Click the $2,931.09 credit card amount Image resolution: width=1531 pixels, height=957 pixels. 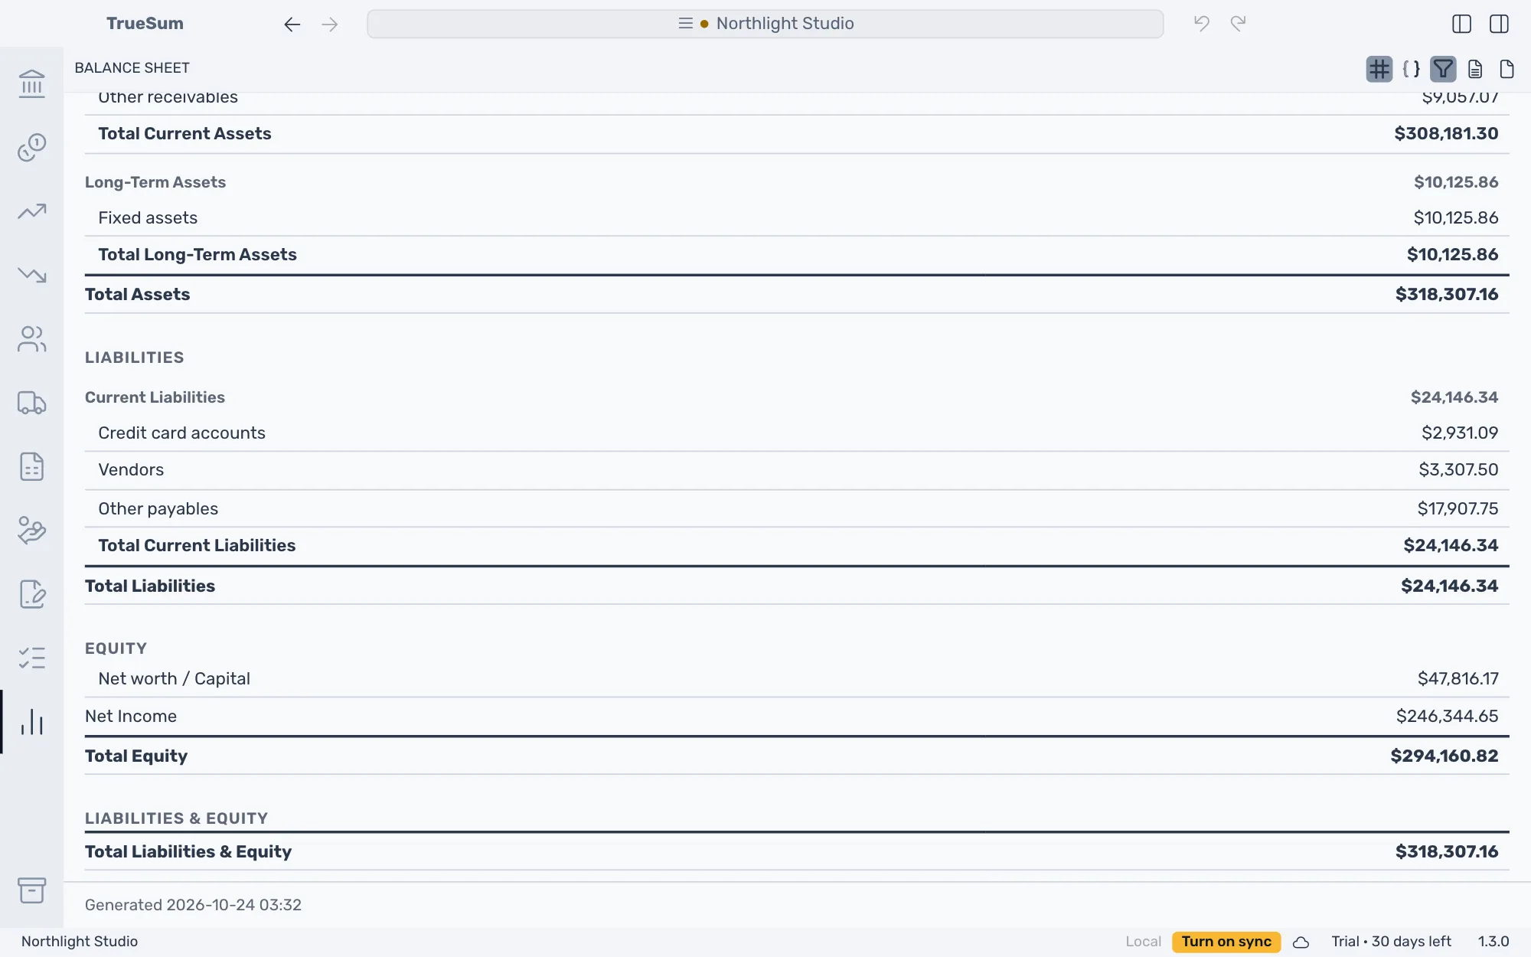point(1460,433)
